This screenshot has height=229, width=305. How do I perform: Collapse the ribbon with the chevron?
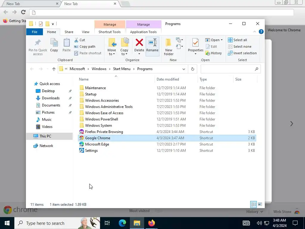point(254,32)
